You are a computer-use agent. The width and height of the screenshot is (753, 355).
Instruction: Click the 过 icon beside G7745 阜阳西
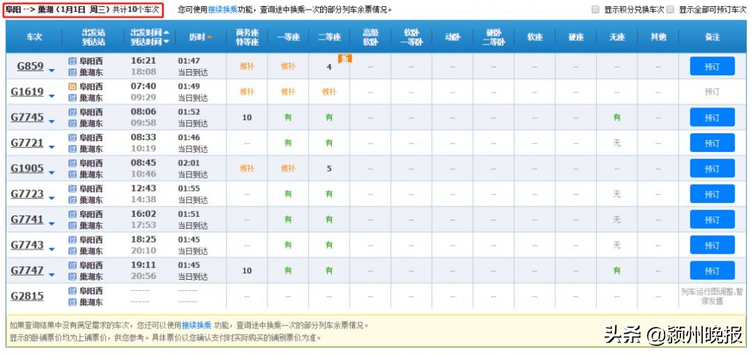click(73, 112)
